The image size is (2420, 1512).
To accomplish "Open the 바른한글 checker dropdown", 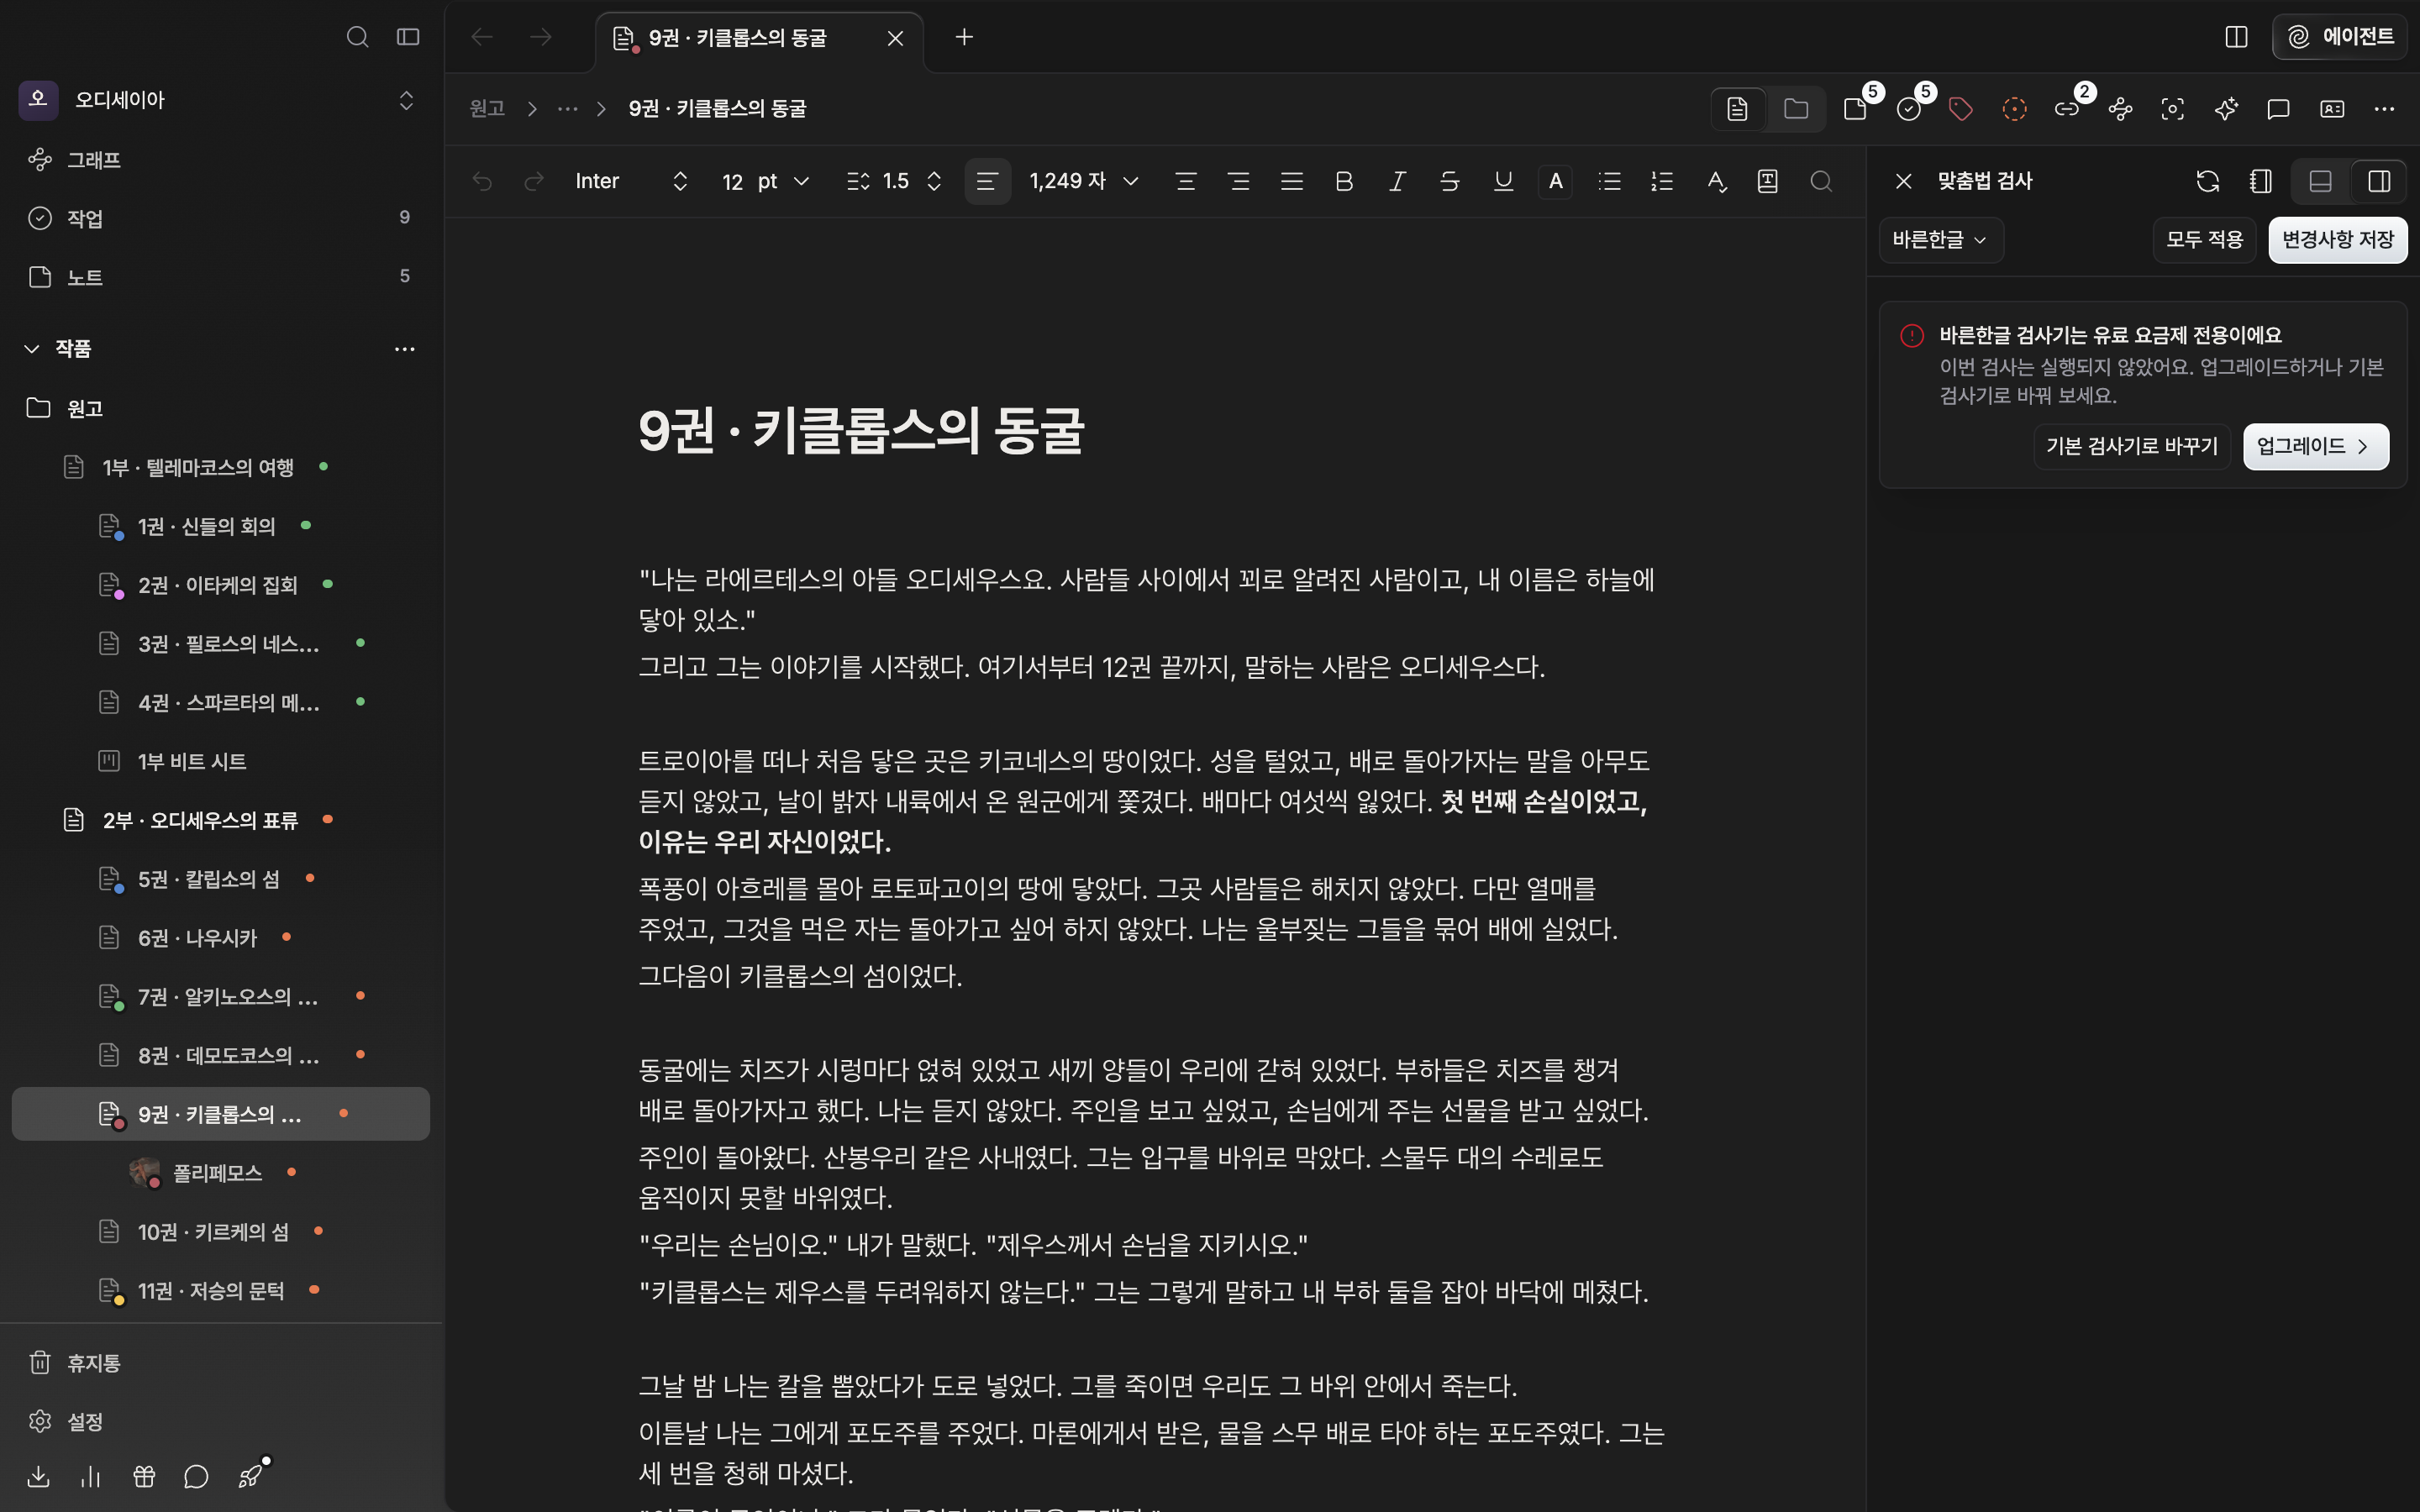I will tap(1940, 240).
